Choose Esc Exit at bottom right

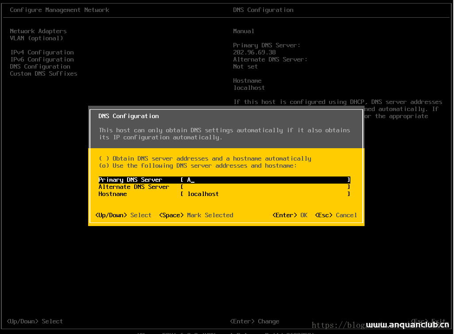tap(427, 321)
